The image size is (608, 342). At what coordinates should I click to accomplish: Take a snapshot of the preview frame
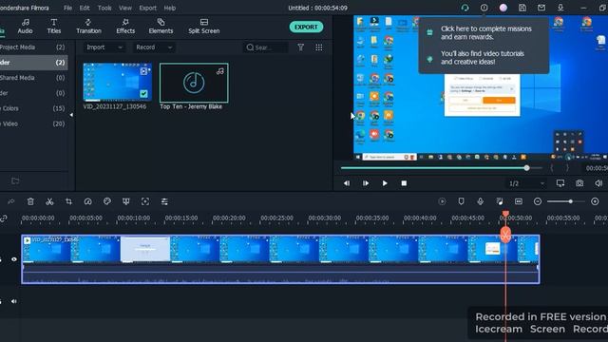tap(579, 183)
